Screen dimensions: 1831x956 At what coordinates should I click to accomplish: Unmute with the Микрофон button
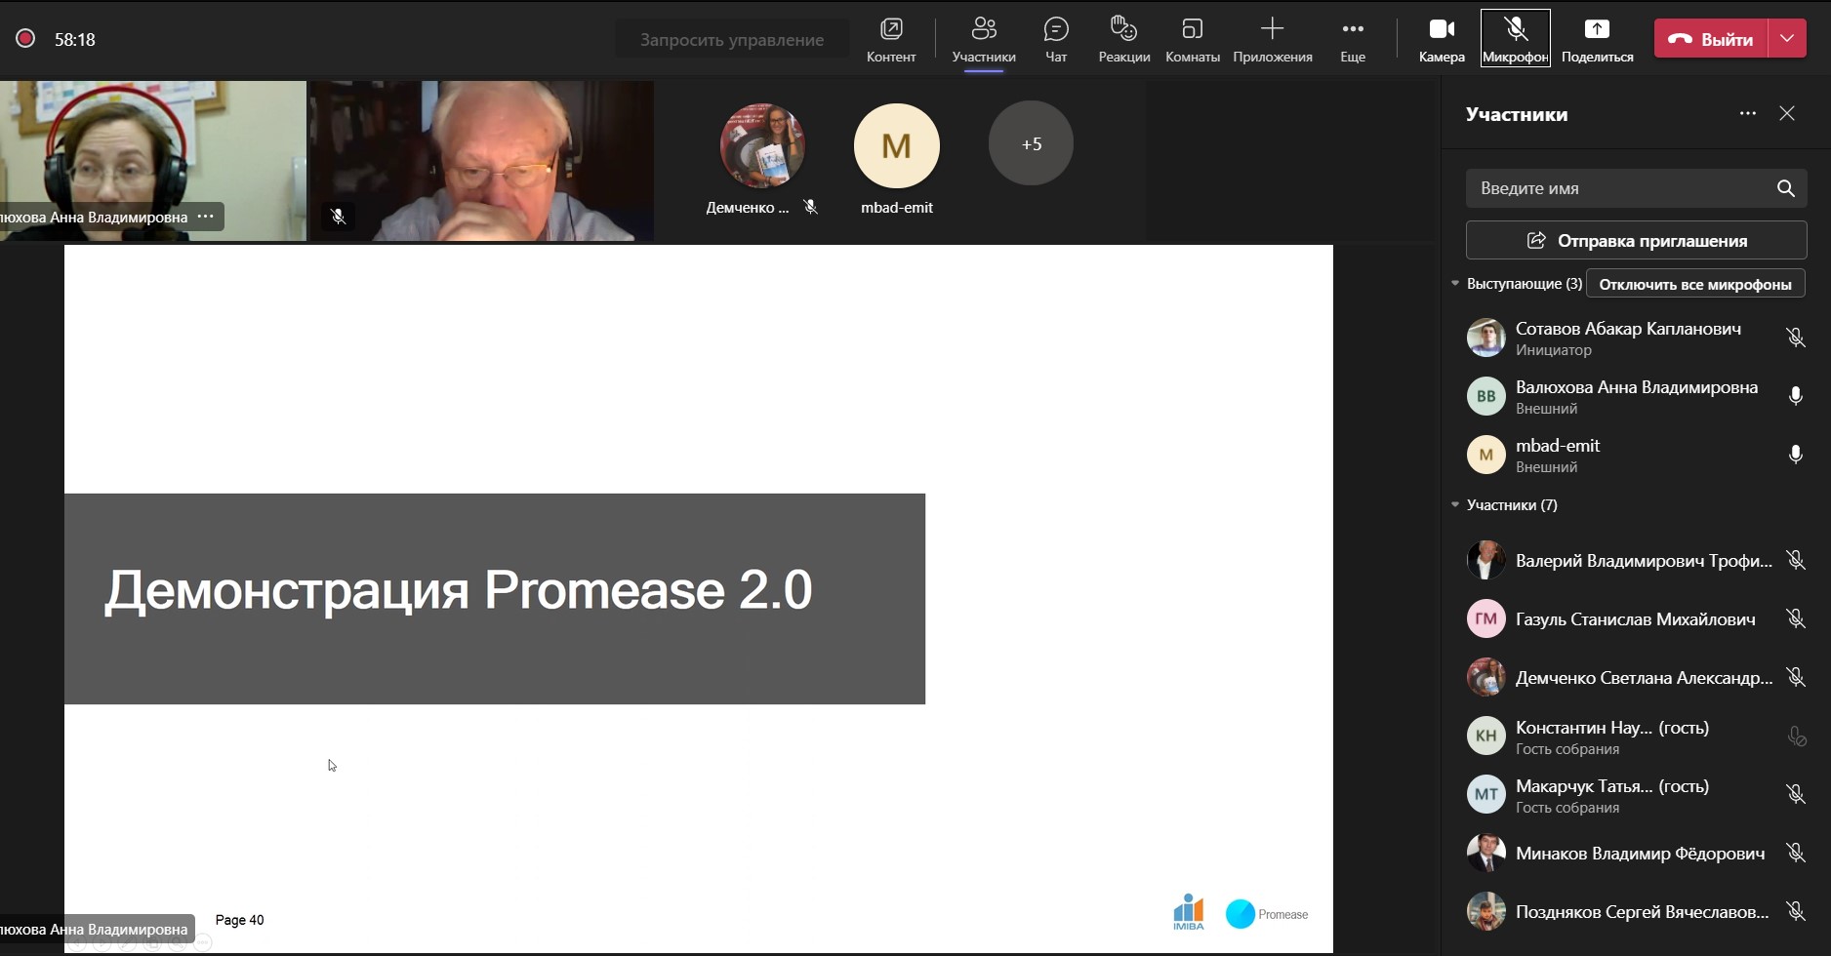pos(1515,39)
